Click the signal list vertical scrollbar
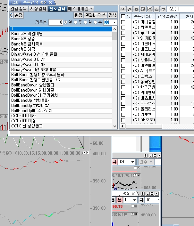 click(x=115, y=77)
